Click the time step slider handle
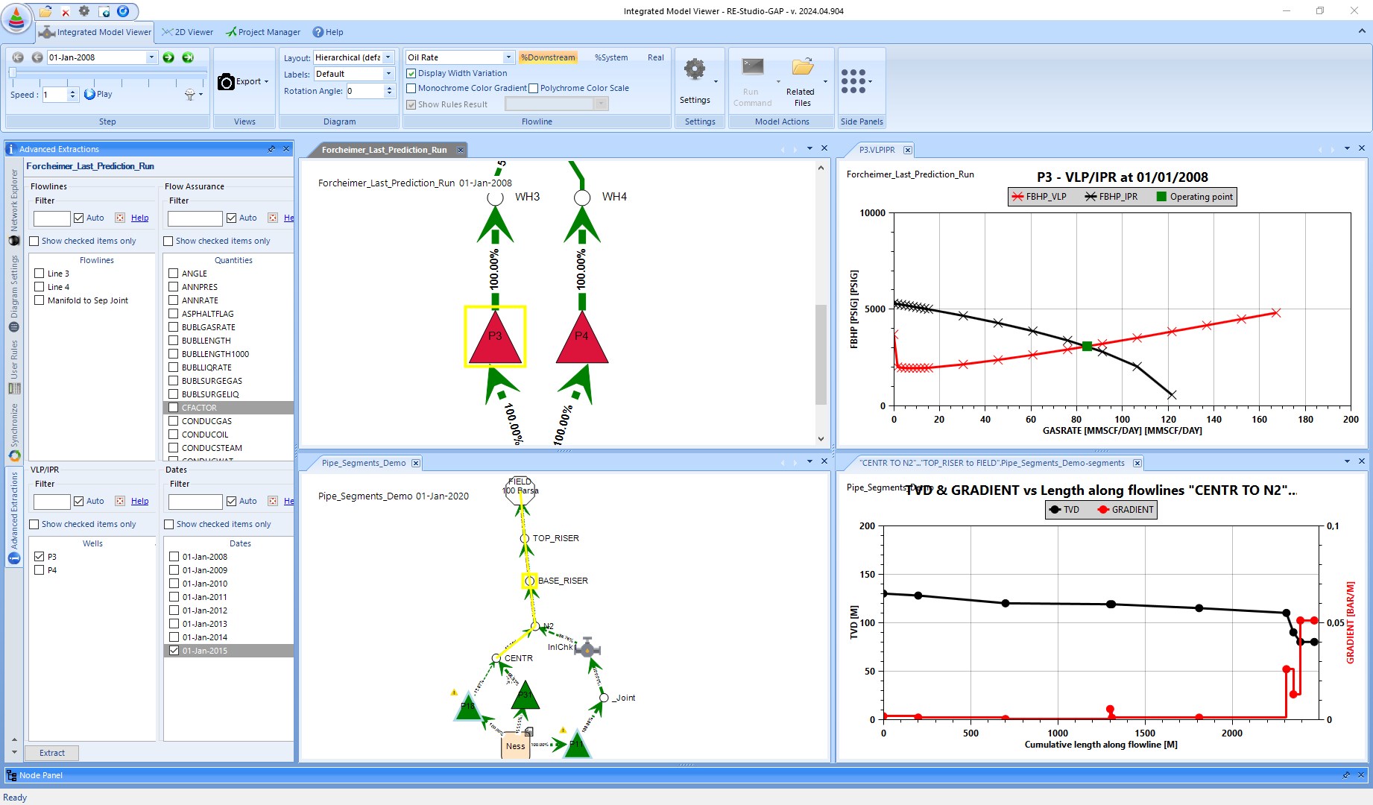Screen dimensions: 1373x805 tap(13, 72)
